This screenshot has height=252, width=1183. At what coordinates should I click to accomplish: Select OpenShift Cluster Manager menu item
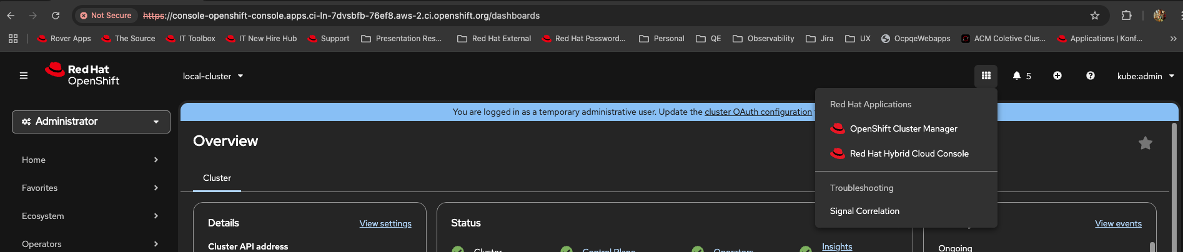pos(903,129)
